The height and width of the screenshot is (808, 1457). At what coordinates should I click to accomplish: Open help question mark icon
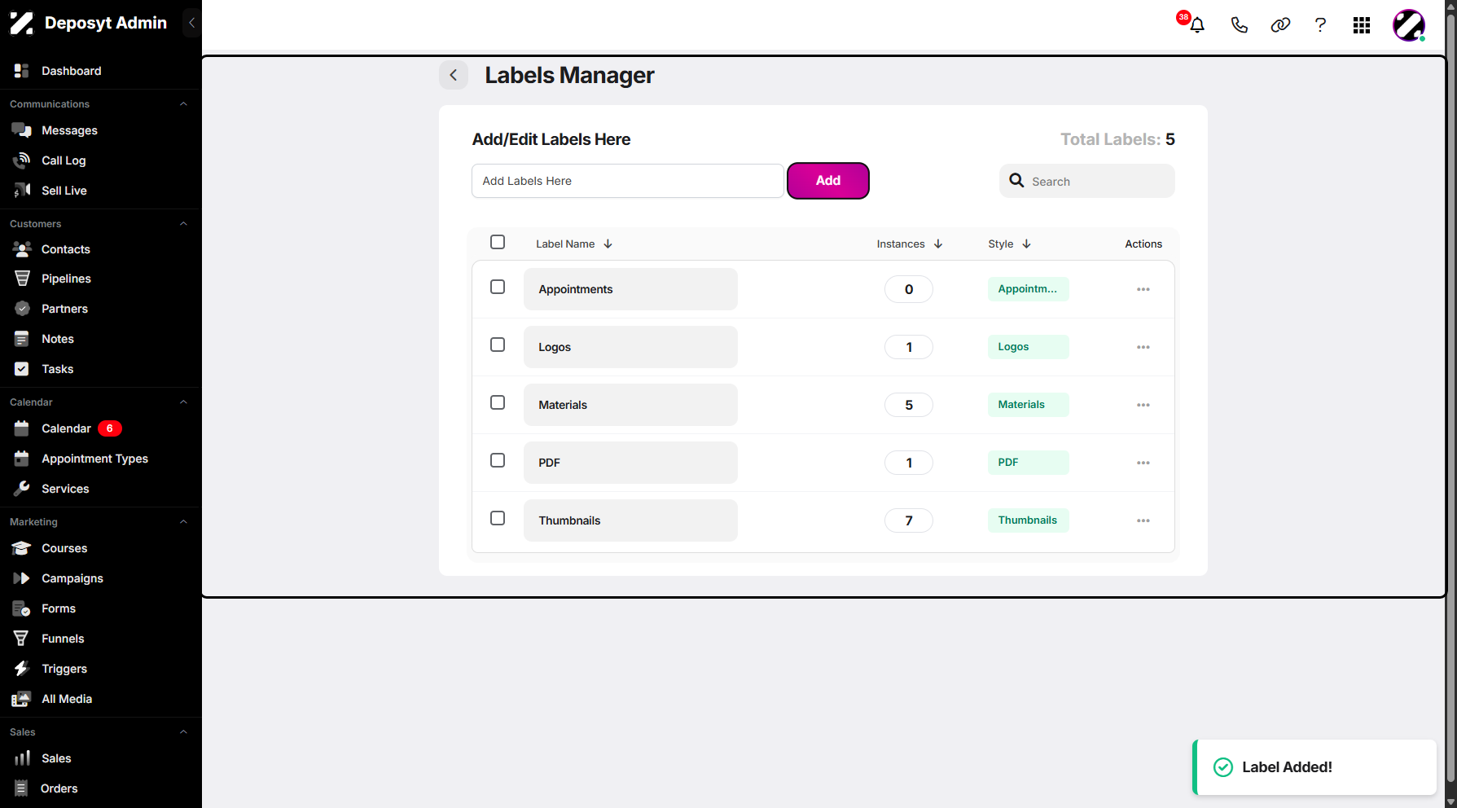pyautogui.click(x=1320, y=25)
